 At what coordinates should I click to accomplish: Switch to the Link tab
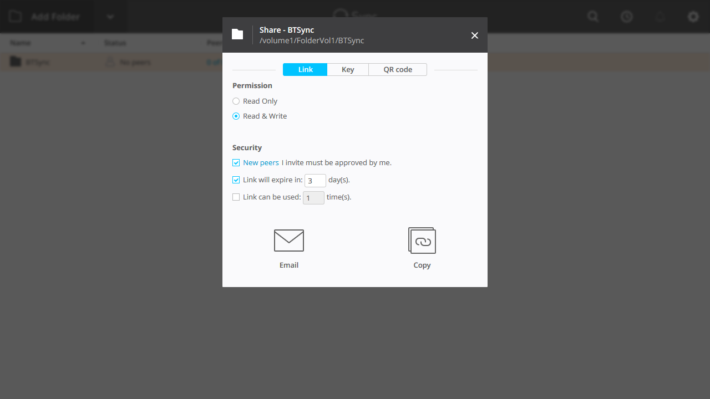tap(305, 69)
